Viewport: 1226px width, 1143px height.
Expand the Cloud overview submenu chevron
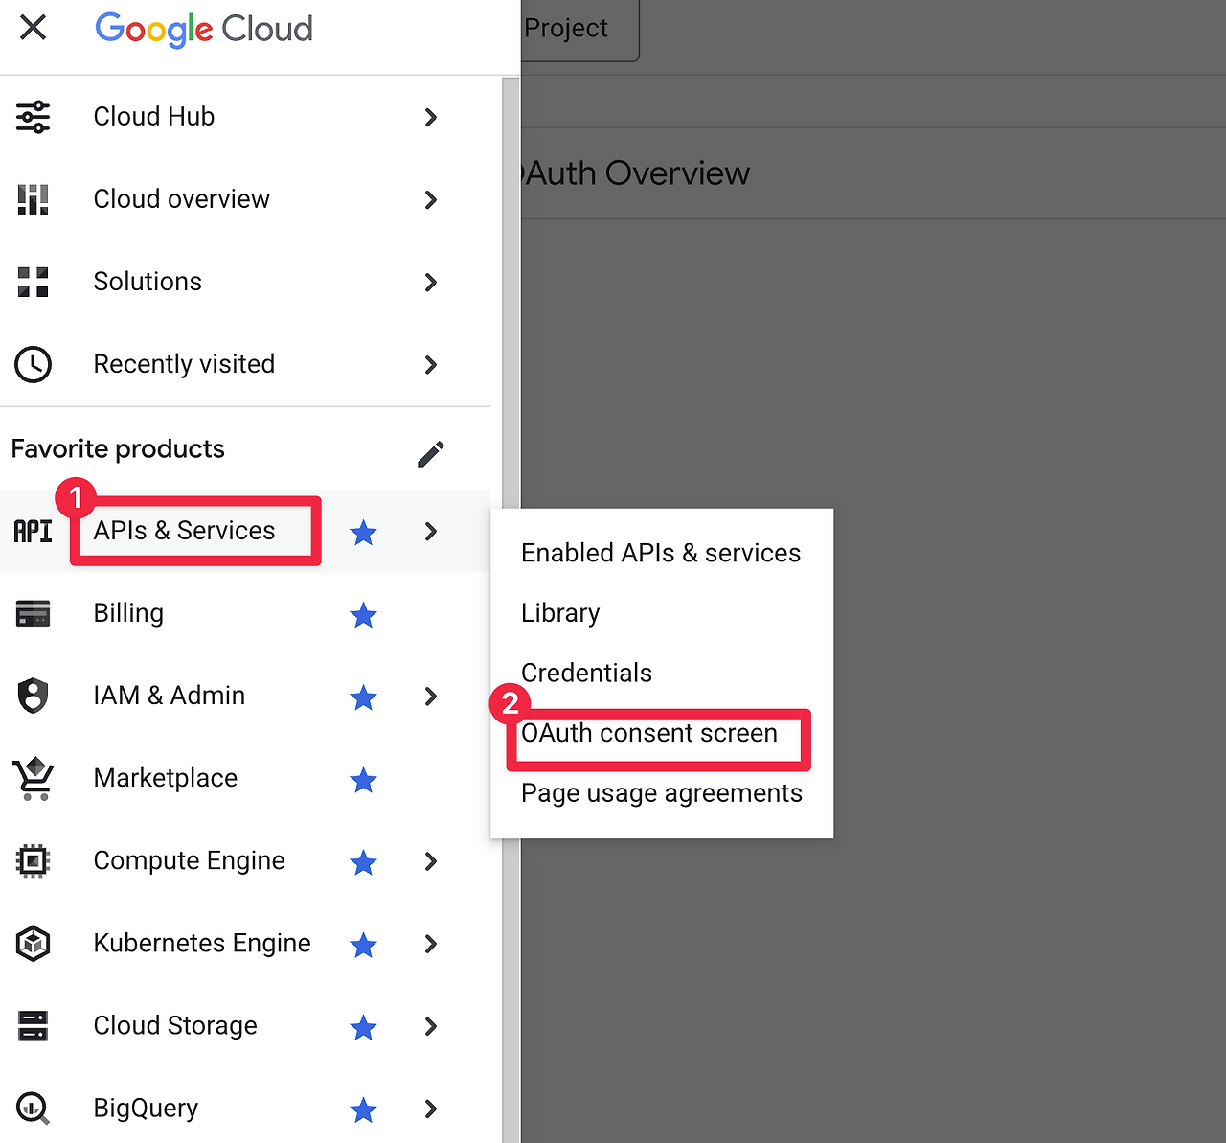click(431, 200)
